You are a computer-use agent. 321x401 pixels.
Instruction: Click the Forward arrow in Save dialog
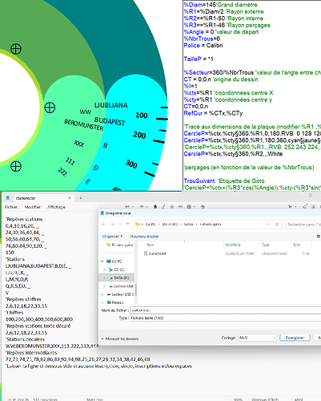[112, 225]
